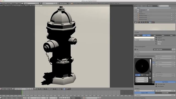This screenshot has height=99, width=176.
Task: Select RenderLayers in the outliner
Action: (x=142, y=10)
